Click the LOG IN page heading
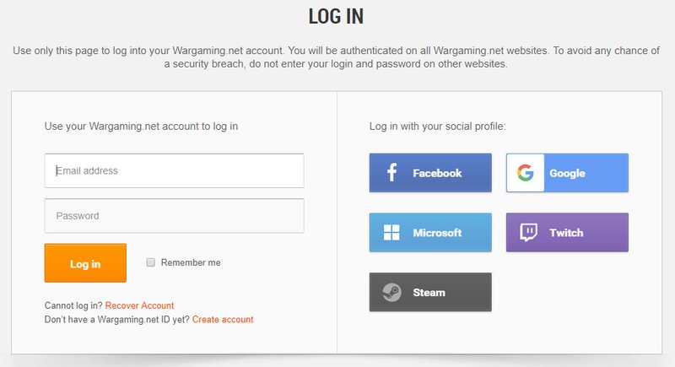 [x=336, y=16]
